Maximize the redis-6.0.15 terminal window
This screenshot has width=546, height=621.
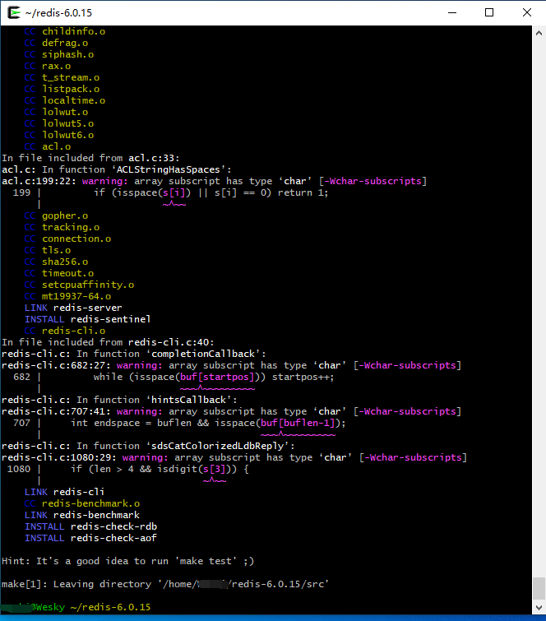[489, 12]
